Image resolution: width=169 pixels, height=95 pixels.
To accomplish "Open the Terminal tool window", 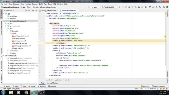I will coord(52,86).
